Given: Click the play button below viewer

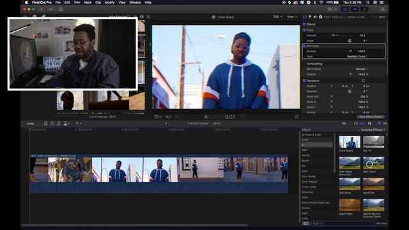Looking at the screenshot, I should [206, 117].
